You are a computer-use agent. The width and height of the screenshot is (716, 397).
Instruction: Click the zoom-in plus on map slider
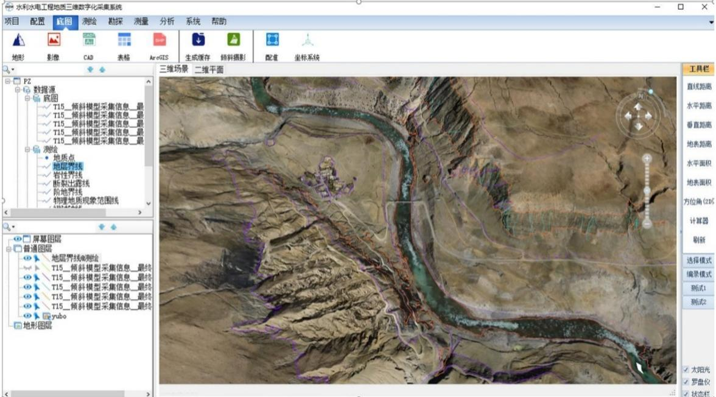pos(647,158)
